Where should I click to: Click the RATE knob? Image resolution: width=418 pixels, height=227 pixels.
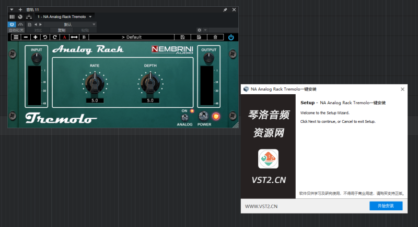click(95, 83)
